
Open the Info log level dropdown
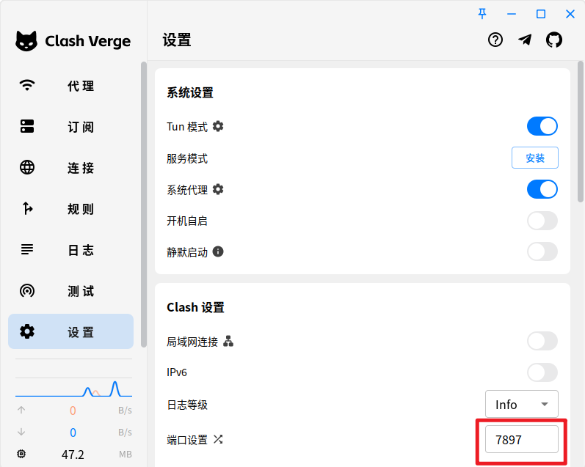coord(522,404)
